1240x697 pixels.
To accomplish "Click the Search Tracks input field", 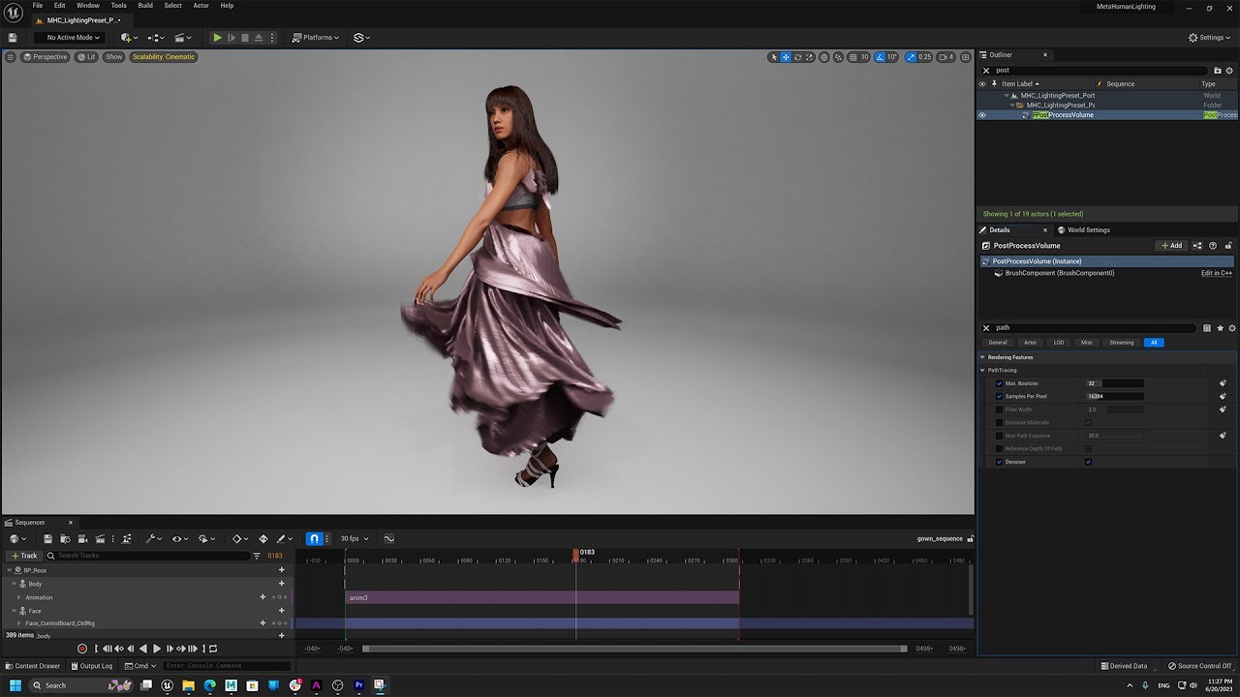I will (x=150, y=556).
